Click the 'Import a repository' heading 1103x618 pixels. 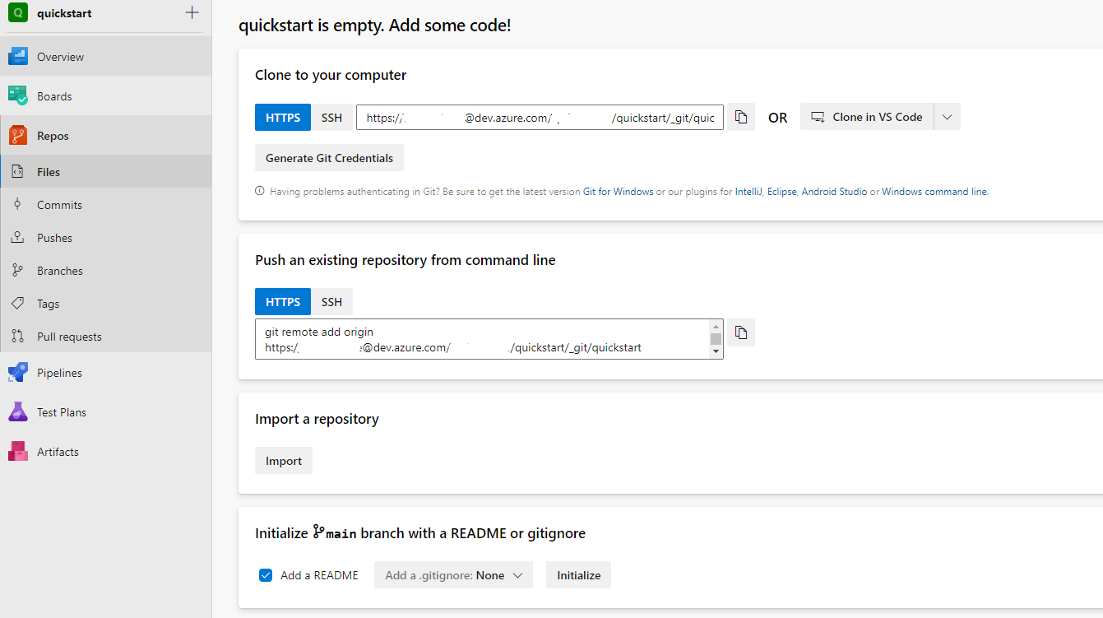point(317,419)
